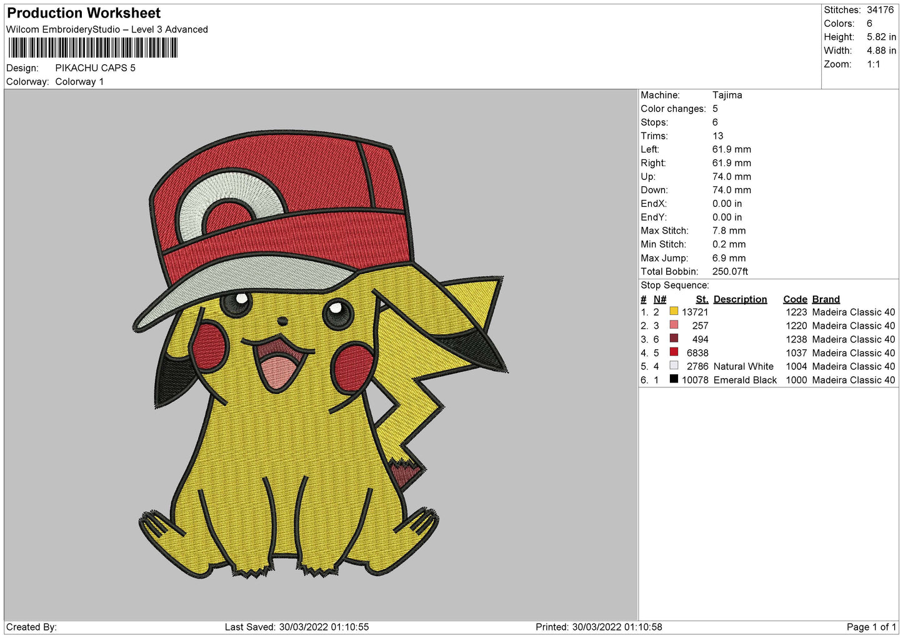Click the Description column header

[740, 299]
